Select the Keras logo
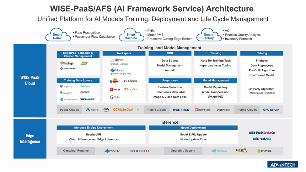Screen dimensions: 306x172 click(115, 89)
